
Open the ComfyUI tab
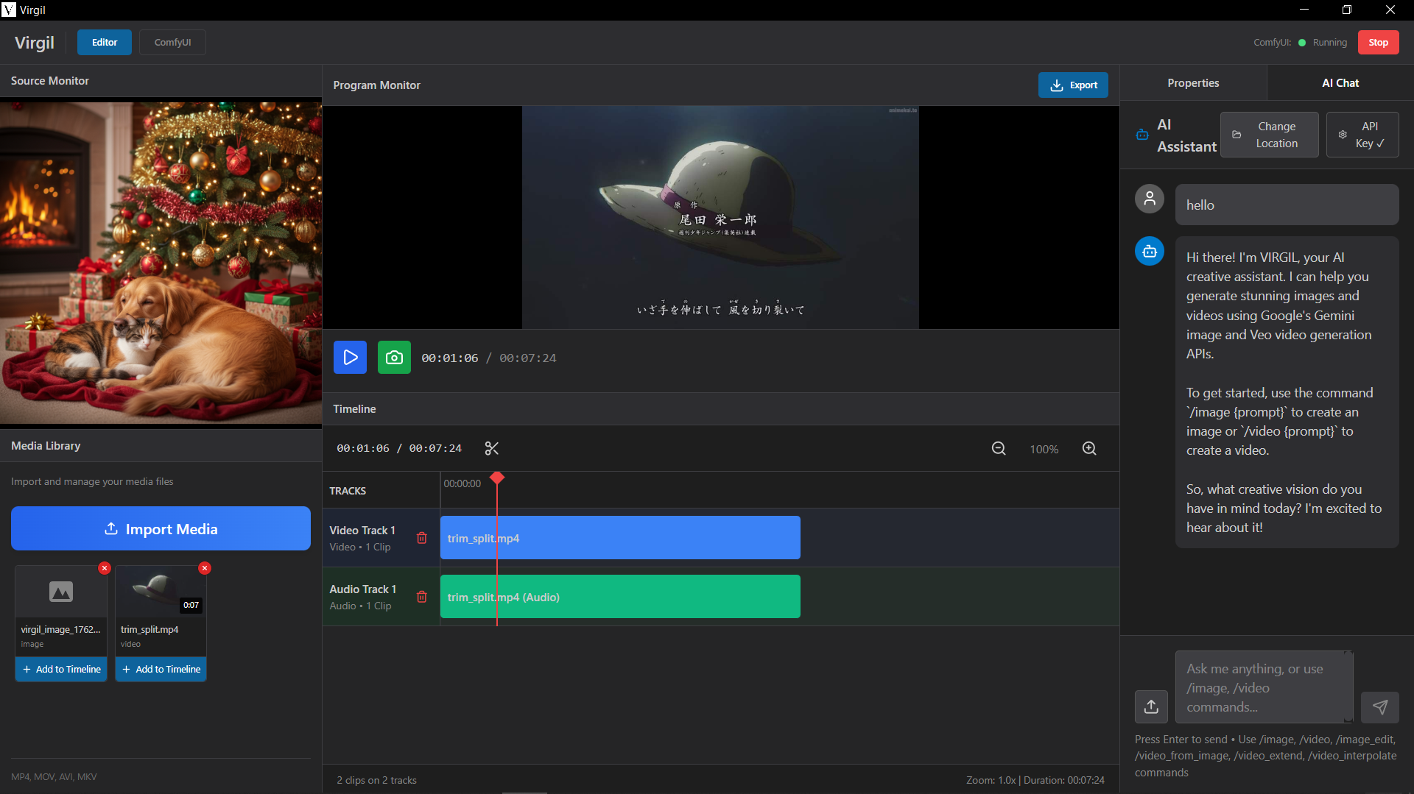point(172,42)
